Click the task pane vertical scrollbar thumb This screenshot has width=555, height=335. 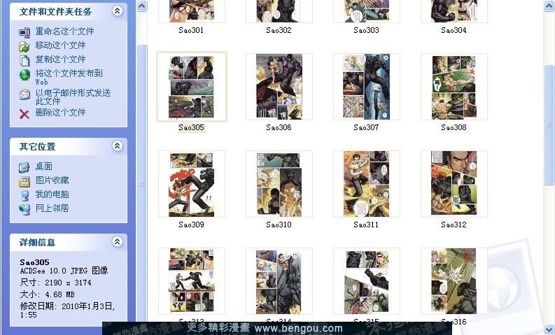142,184
